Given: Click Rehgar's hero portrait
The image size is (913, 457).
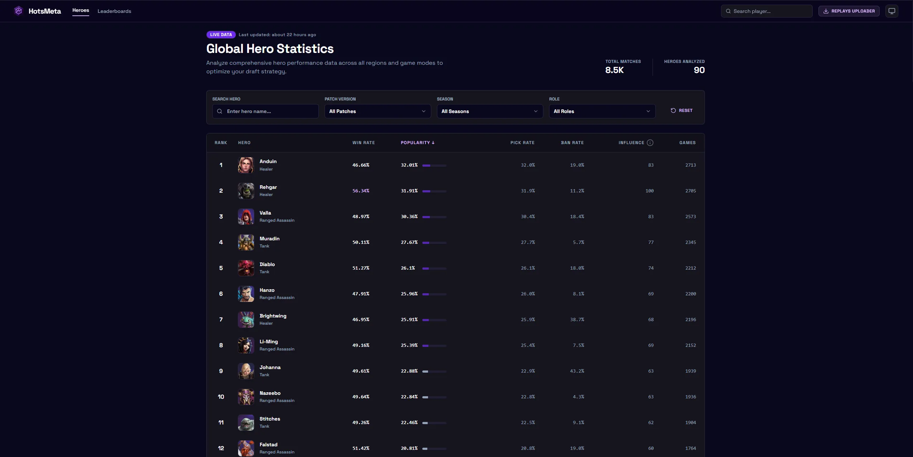Looking at the screenshot, I should 246,191.
